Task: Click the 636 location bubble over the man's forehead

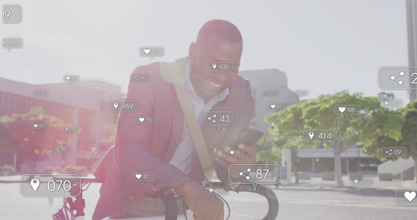Action: point(221,67)
